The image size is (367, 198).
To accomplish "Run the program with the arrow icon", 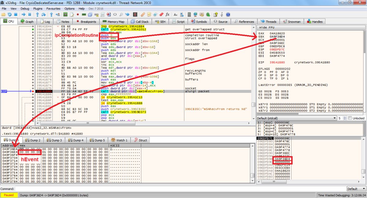I will pyautogui.click(x=24, y=14).
